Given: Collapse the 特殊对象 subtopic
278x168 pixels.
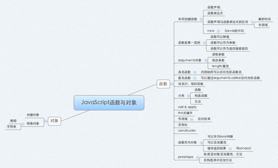Looking at the screenshot, I should [23, 124].
